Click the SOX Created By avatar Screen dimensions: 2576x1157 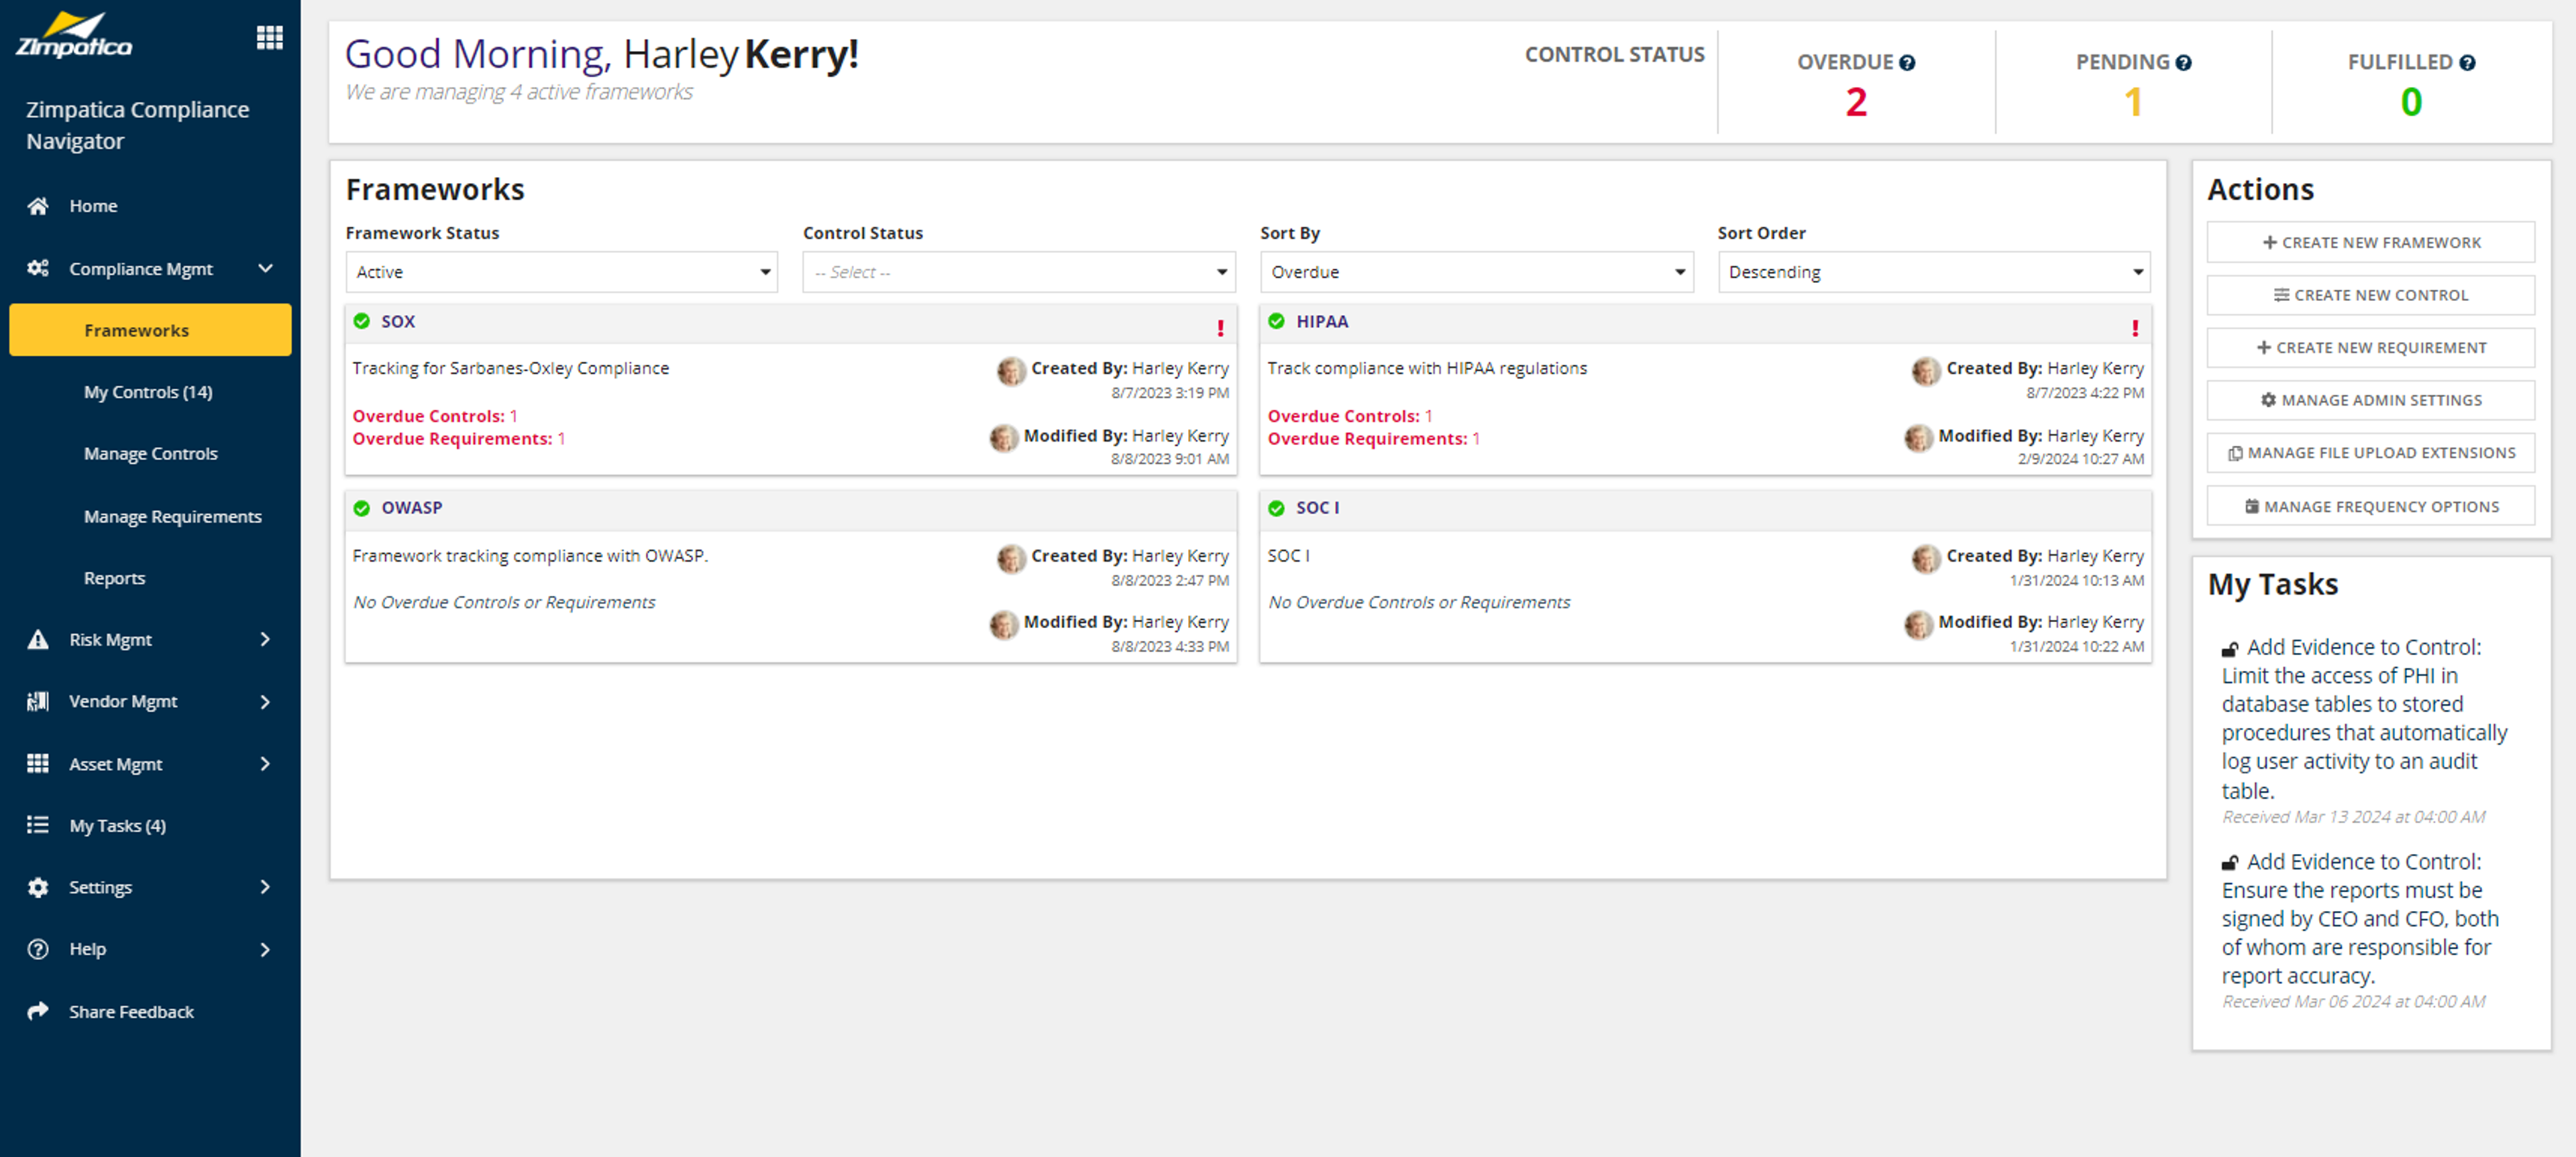[x=1011, y=371]
